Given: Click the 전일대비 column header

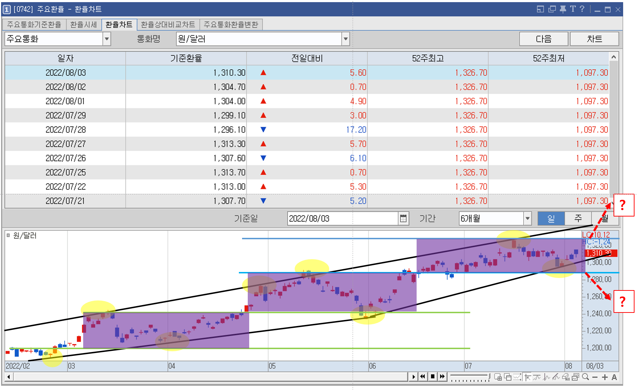Looking at the screenshot, I should pyautogui.click(x=307, y=58).
